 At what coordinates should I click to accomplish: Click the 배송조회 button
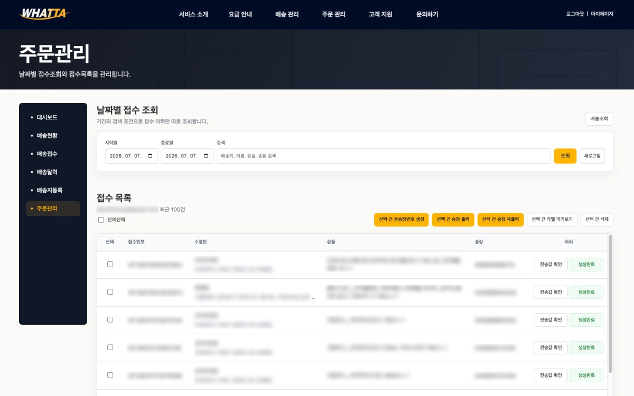pos(599,119)
